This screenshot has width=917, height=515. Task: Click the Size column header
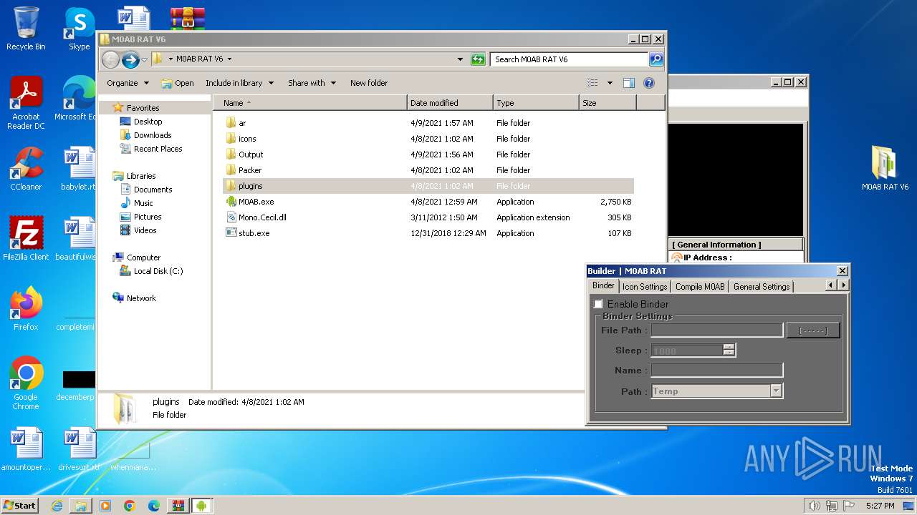point(608,103)
